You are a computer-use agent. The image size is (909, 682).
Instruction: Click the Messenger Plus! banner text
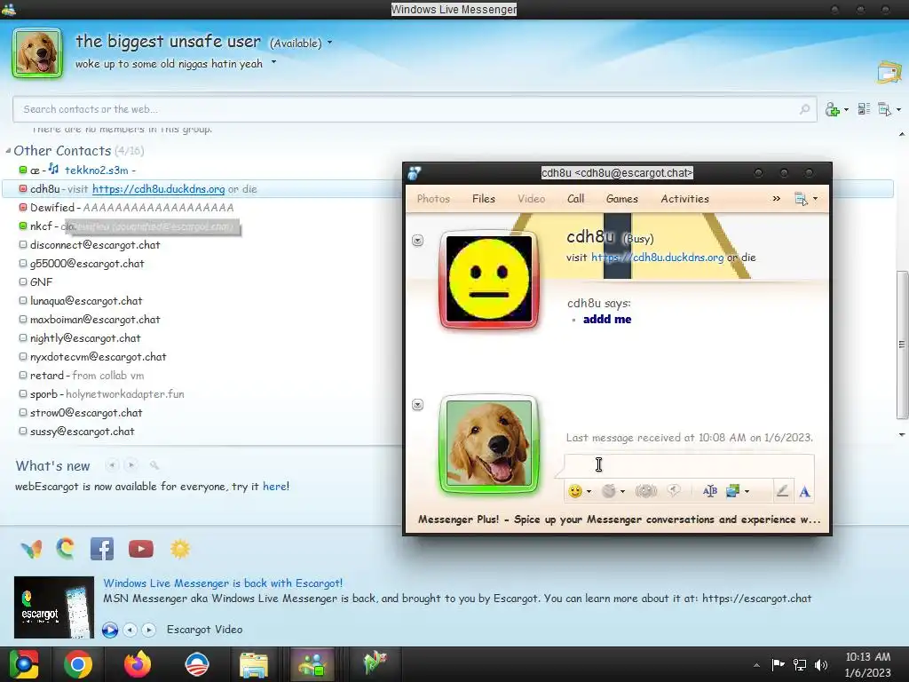[x=619, y=519]
